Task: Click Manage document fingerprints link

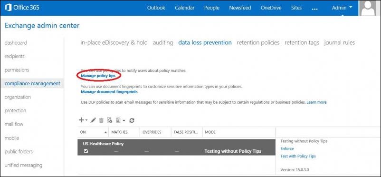Action: pos(109,92)
